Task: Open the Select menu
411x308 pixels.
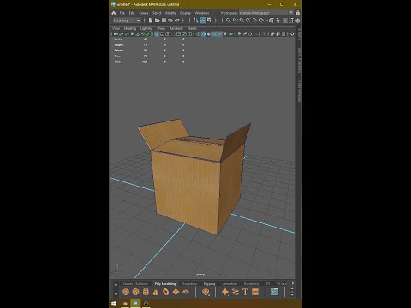Action: [157, 13]
